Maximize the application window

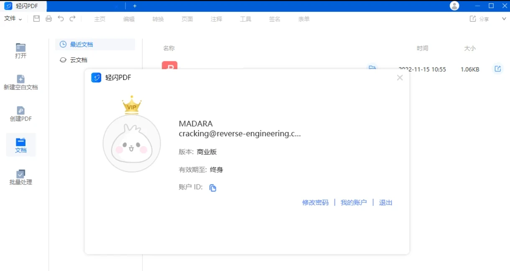pos(491,6)
